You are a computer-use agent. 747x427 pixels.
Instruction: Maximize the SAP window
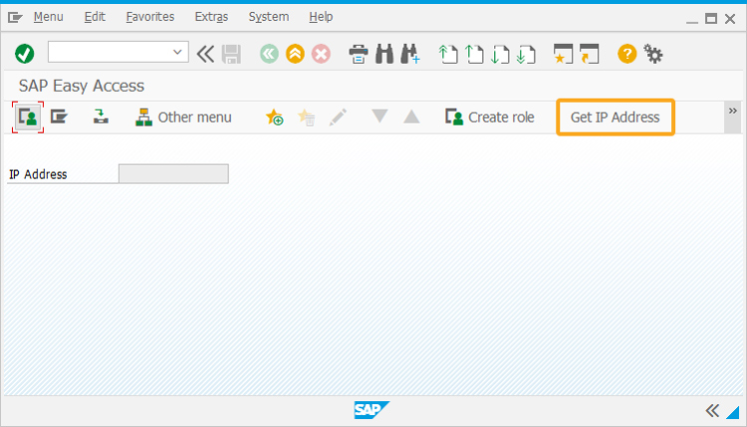click(x=711, y=19)
